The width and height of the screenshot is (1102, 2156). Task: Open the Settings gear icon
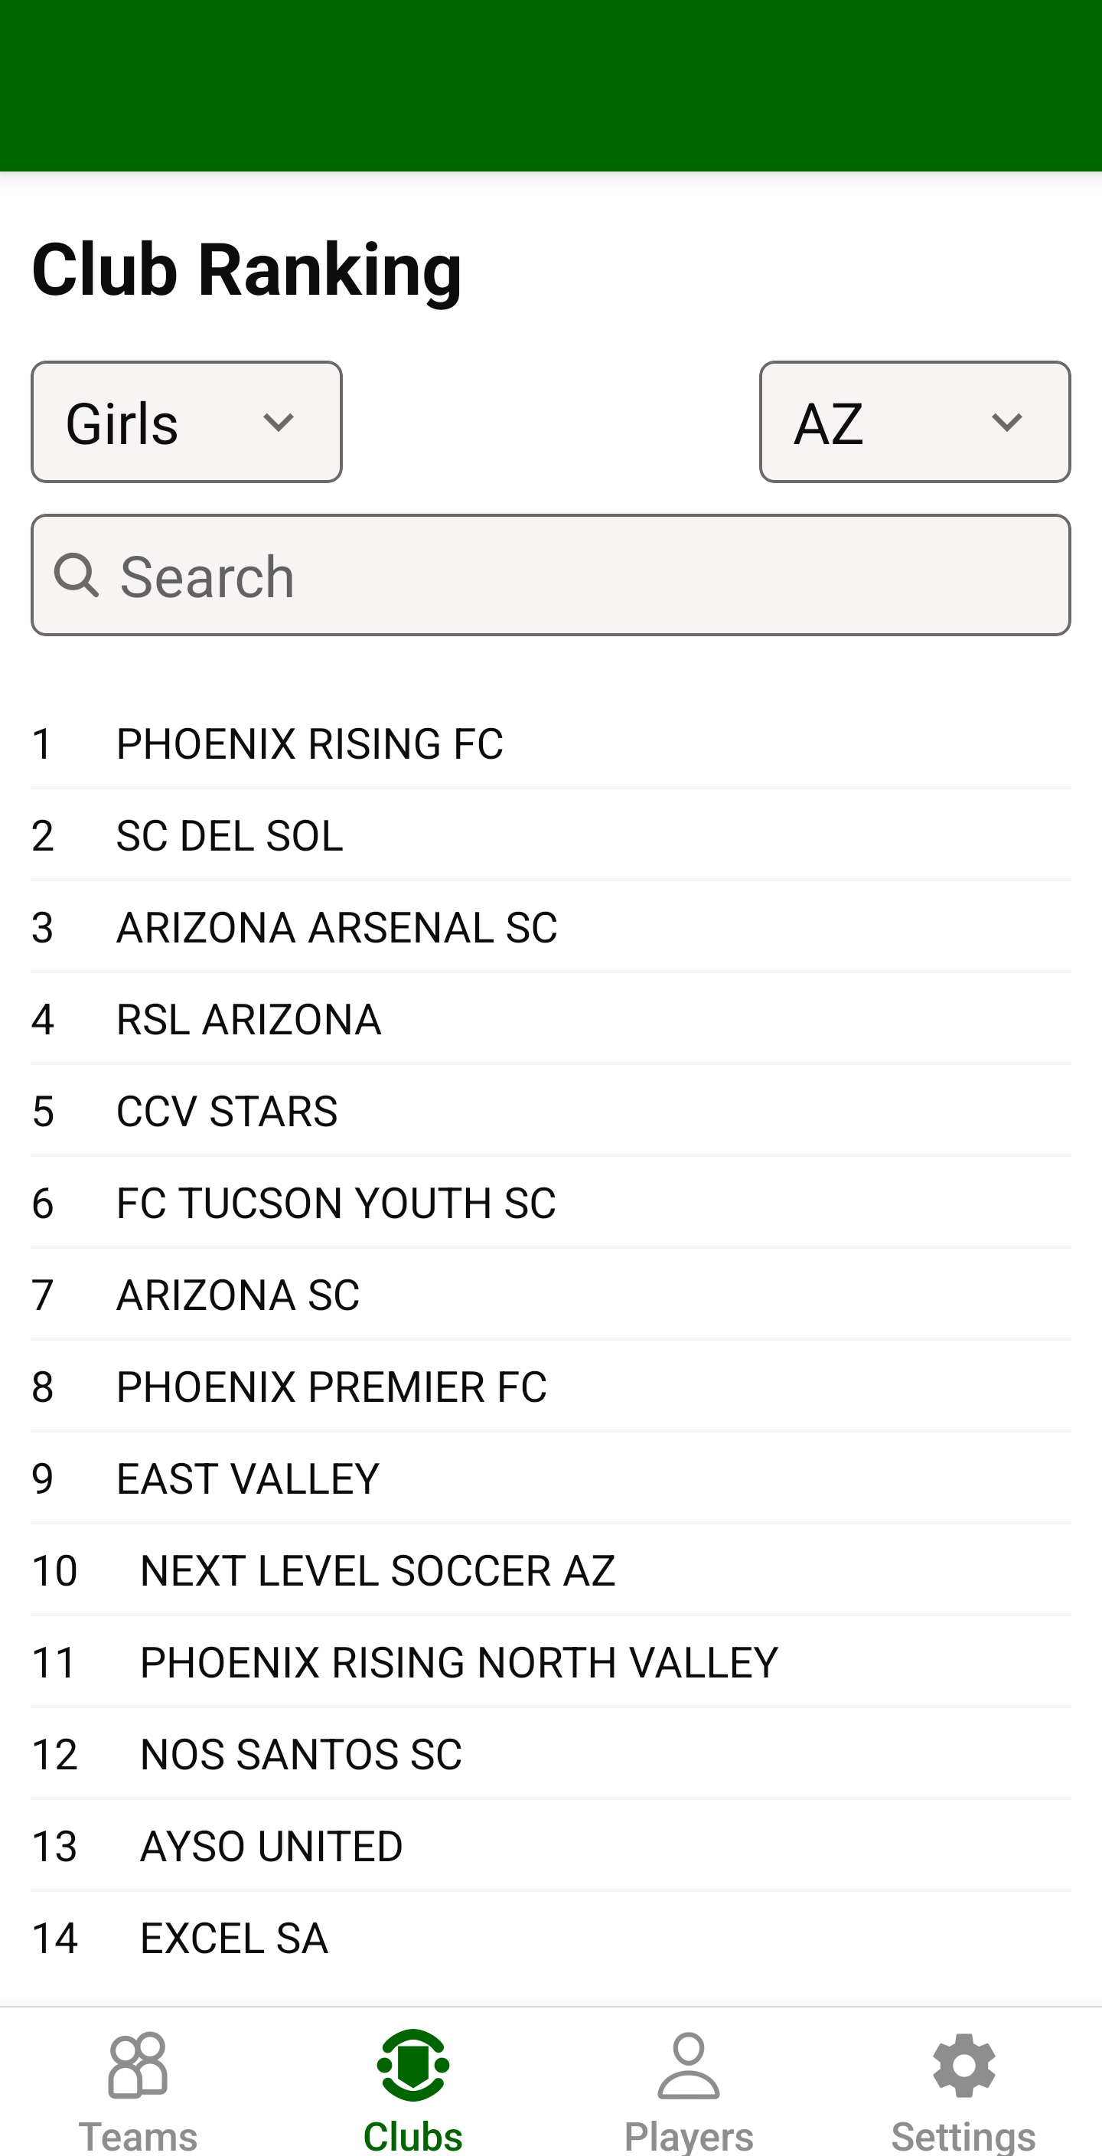tap(964, 2066)
